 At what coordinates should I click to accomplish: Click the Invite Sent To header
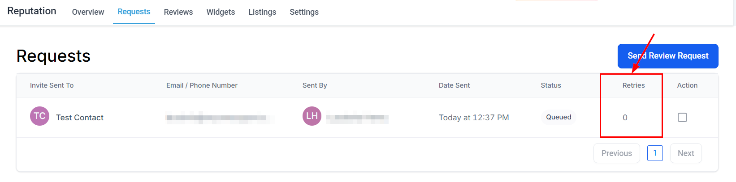click(52, 85)
